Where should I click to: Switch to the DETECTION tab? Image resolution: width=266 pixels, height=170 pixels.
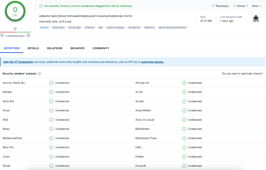click(x=12, y=48)
